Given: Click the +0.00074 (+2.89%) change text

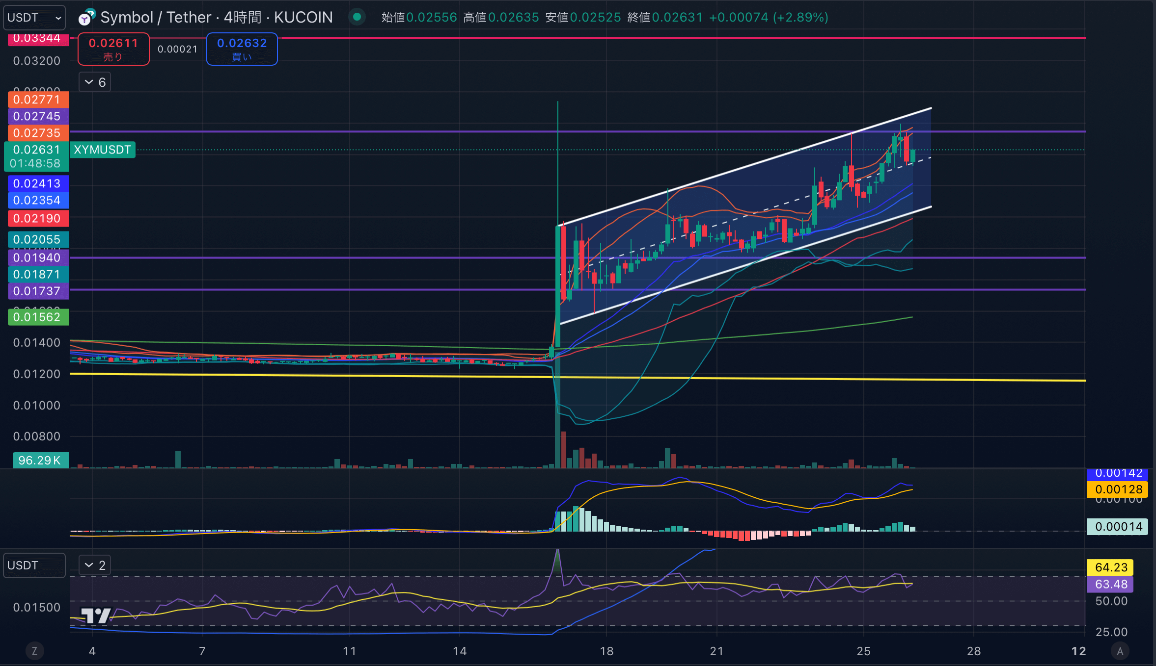Looking at the screenshot, I should pyautogui.click(x=769, y=18).
